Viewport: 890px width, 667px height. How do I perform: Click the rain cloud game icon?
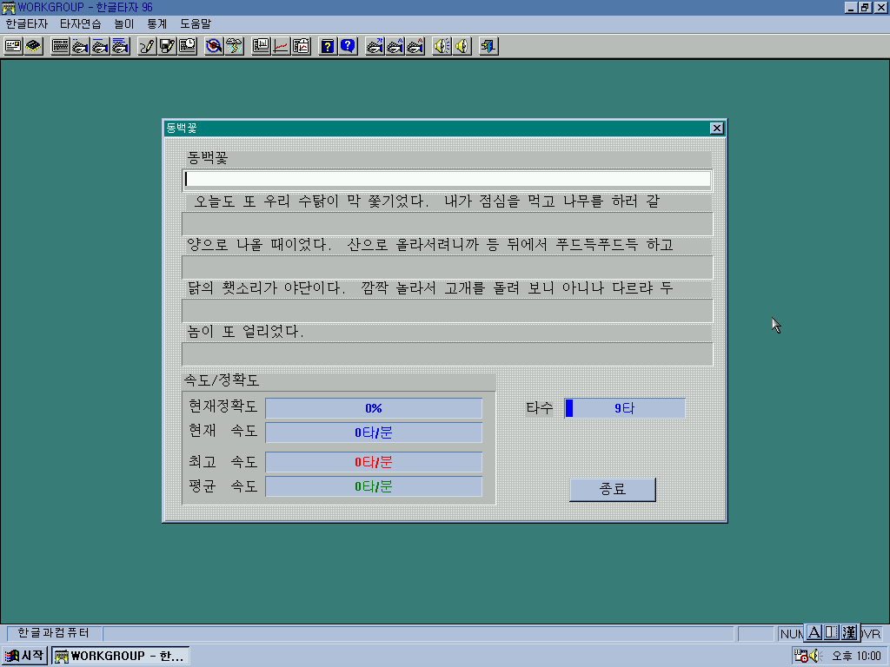point(234,46)
